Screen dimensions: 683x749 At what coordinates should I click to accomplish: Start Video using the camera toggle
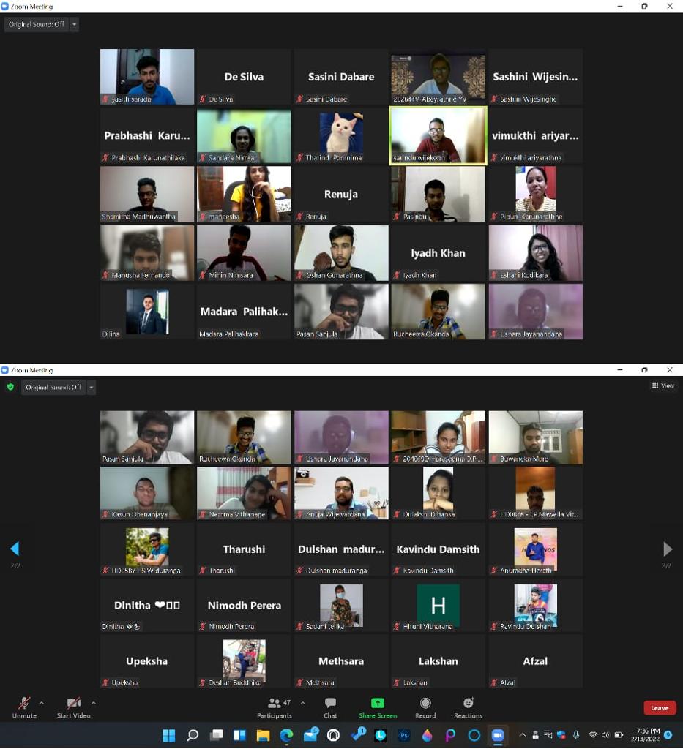pos(73,707)
